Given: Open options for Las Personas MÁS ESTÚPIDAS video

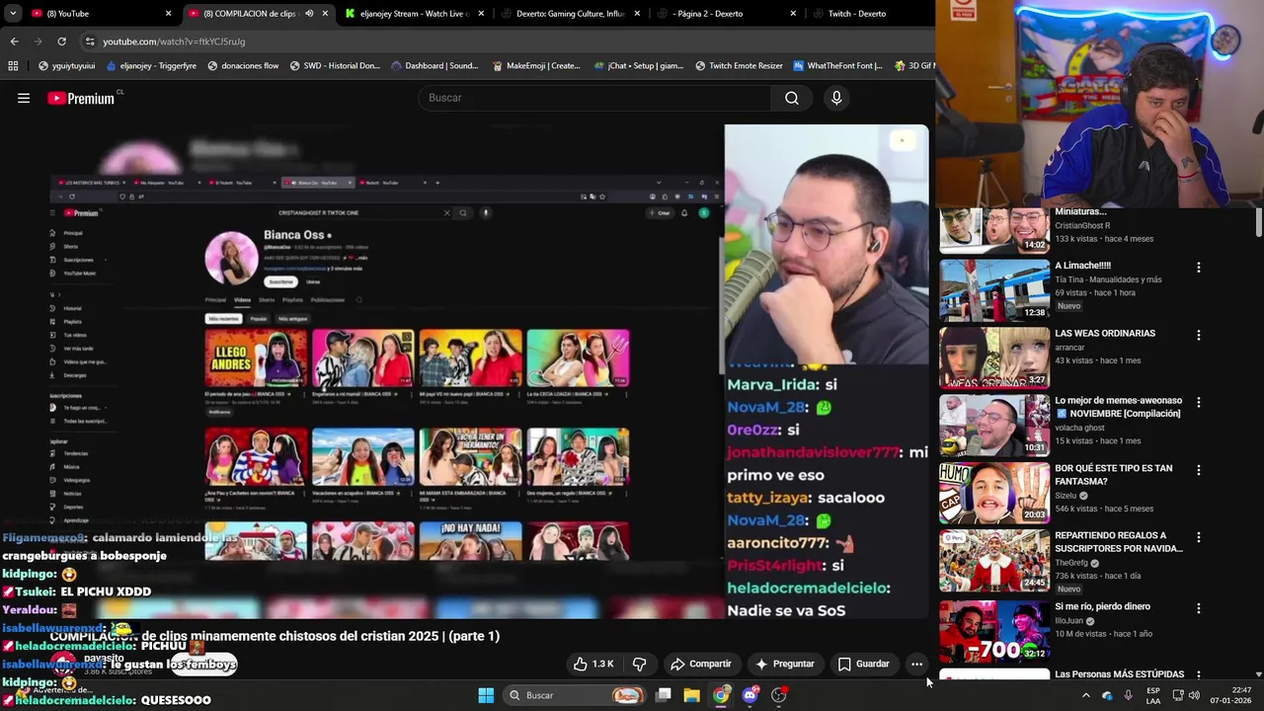Looking at the screenshot, I should (x=1198, y=676).
